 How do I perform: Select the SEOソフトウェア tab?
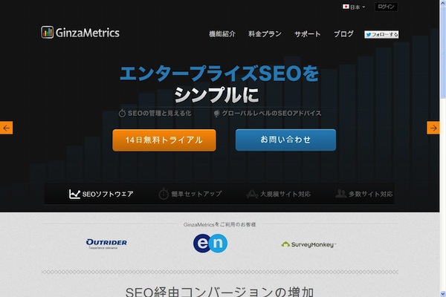coord(101,194)
